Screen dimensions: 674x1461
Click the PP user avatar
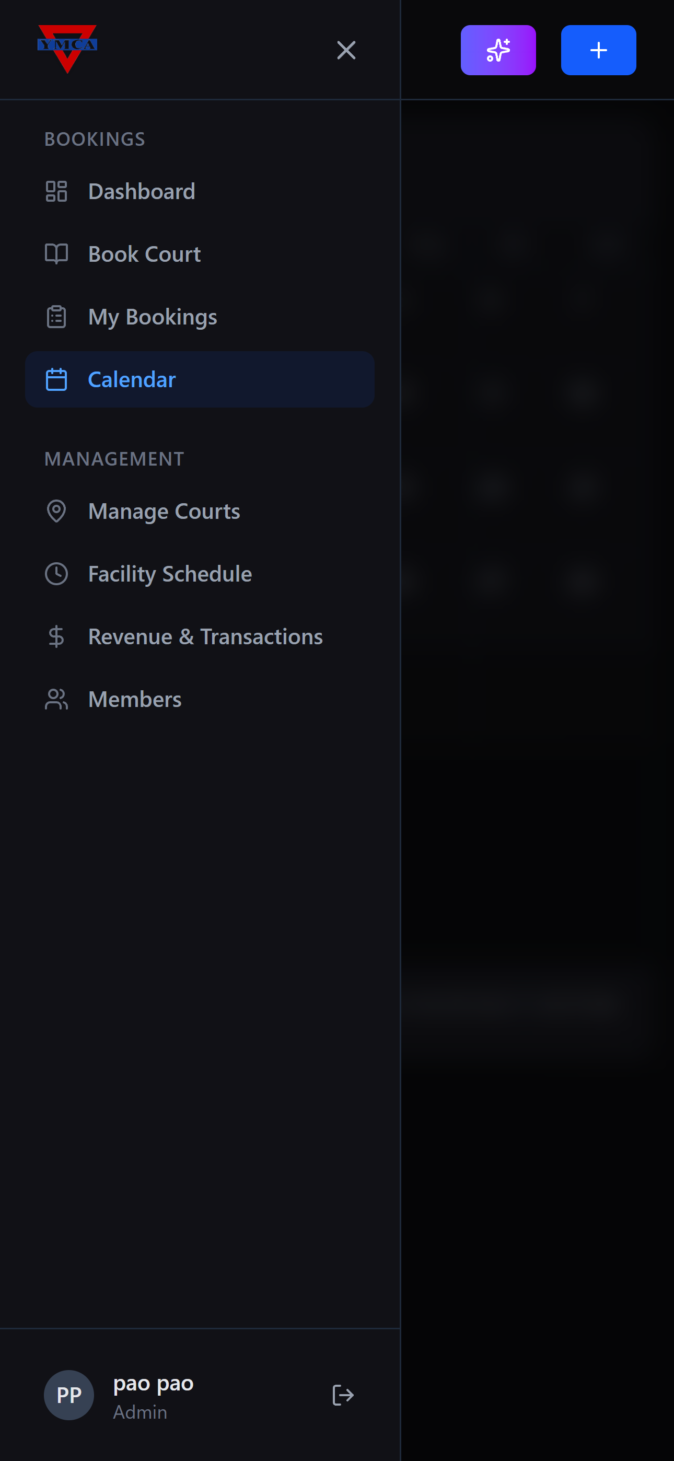coord(69,1395)
